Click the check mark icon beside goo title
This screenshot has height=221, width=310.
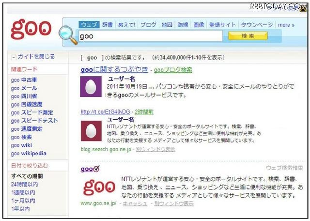[x=96, y=169]
